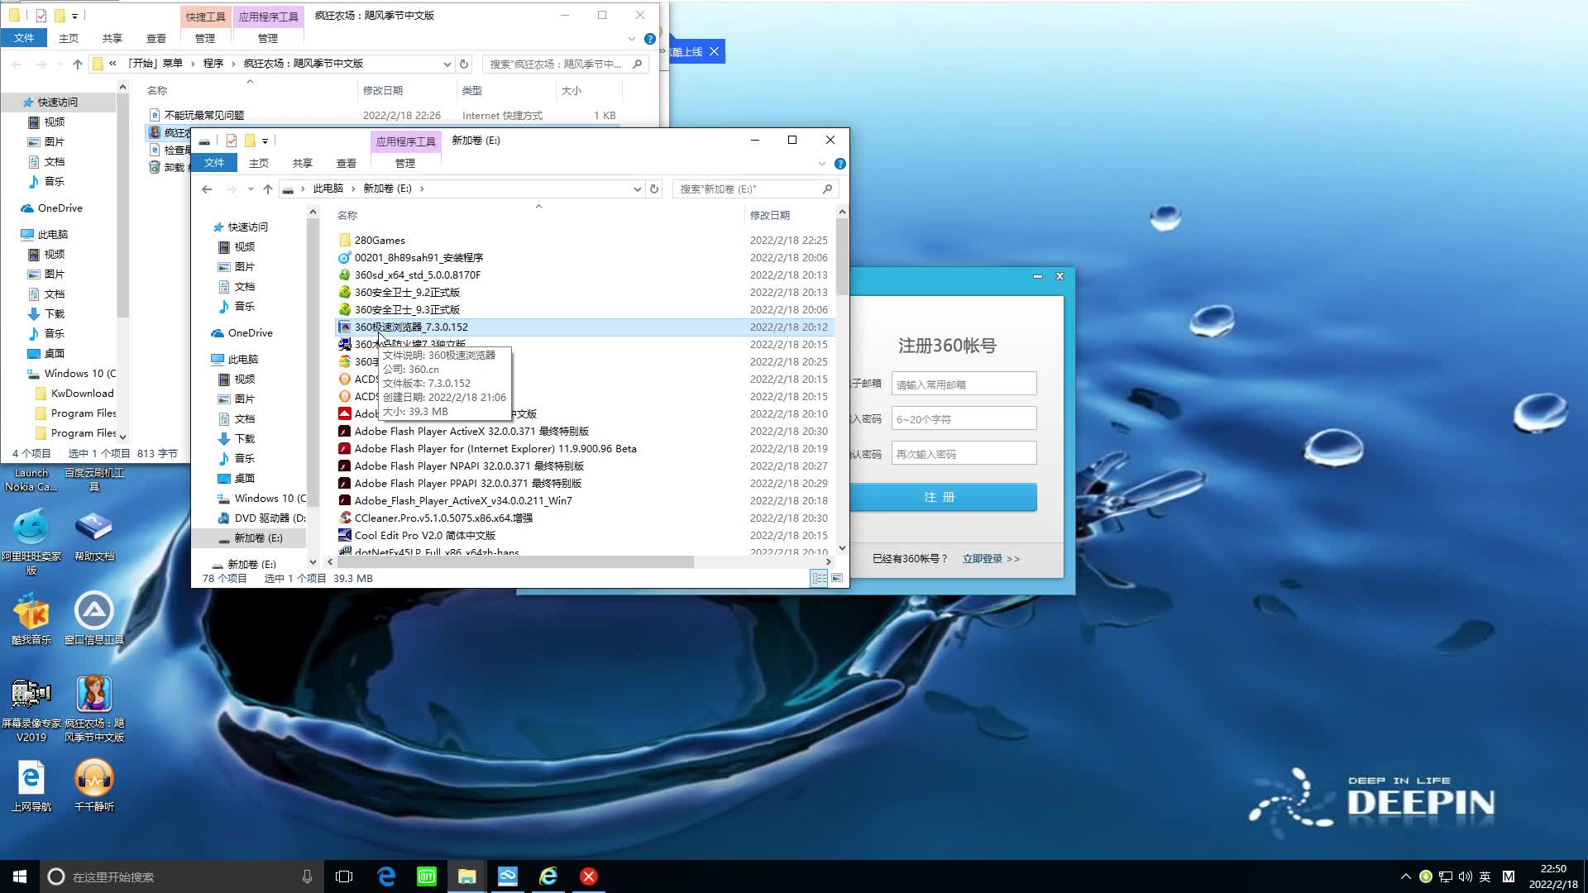Click Refresh in the 新加卷 (E:) window
1588x893 pixels.
[x=653, y=189]
